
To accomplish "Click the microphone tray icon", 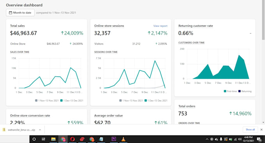I will [x=221, y=139].
